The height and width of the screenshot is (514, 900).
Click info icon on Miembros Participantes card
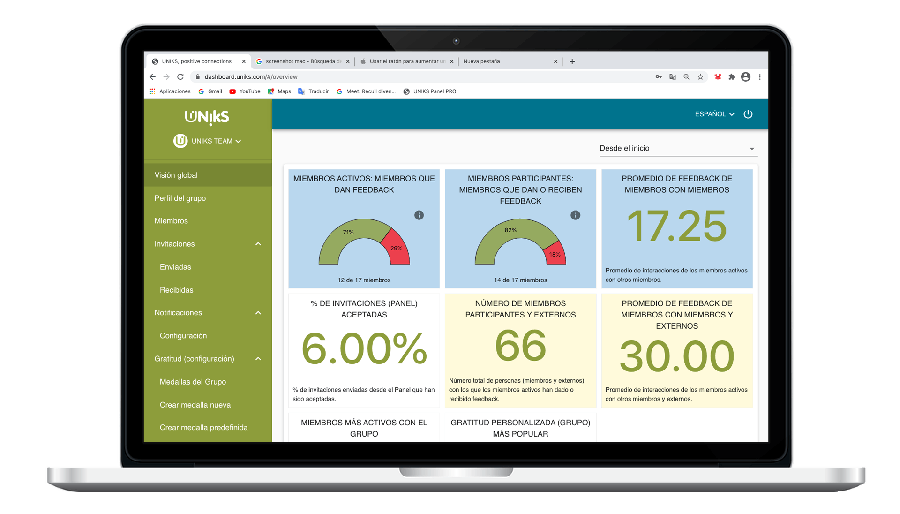[x=575, y=215]
